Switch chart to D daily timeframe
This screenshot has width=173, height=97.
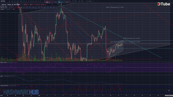pos(38,1)
